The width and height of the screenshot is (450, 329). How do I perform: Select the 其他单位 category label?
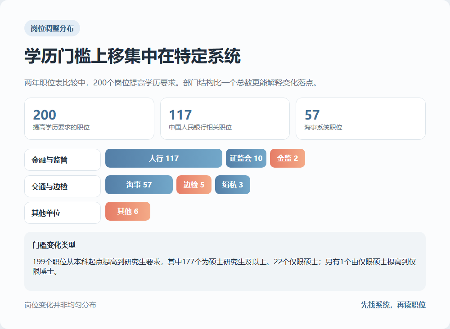(x=63, y=213)
